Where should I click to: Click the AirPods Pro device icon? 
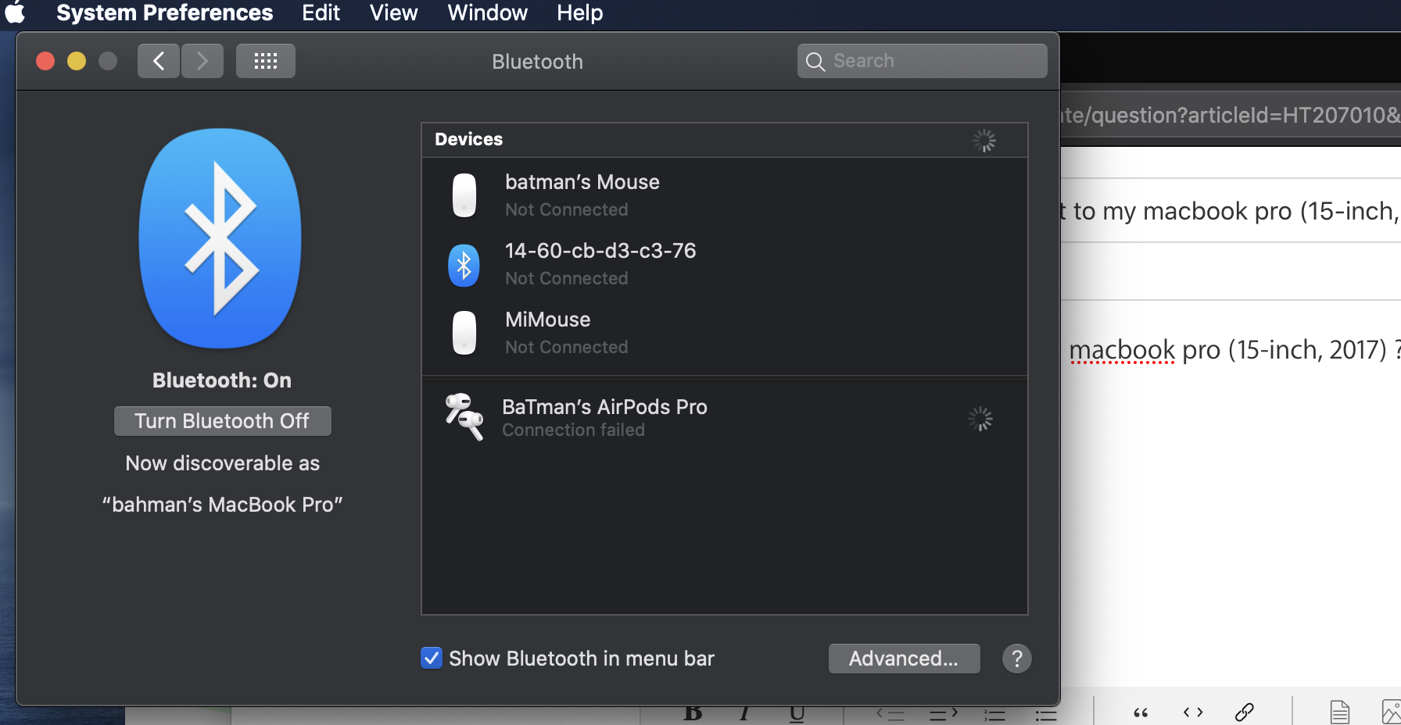[x=464, y=416]
